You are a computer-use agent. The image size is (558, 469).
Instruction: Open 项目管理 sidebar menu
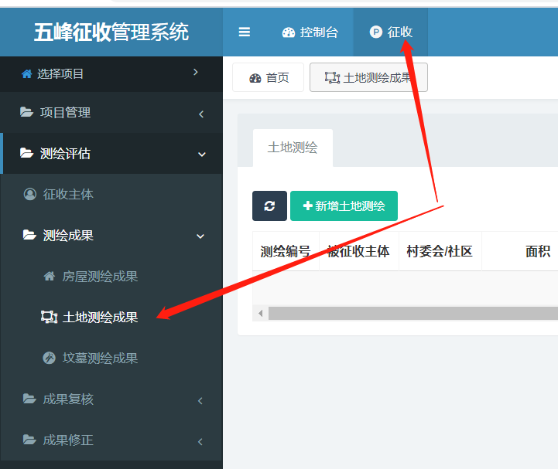[x=111, y=113]
